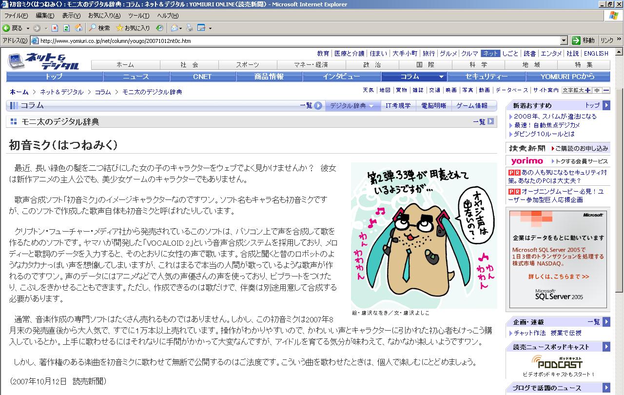Open link 最速!自動焦点デジカメ
This screenshot has width=624, height=395.
pyautogui.click(x=547, y=125)
